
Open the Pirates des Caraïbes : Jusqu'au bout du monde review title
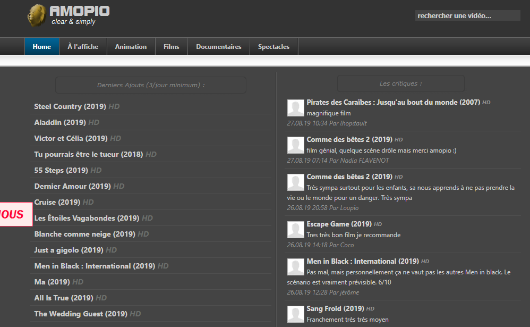tap(394, 102)
